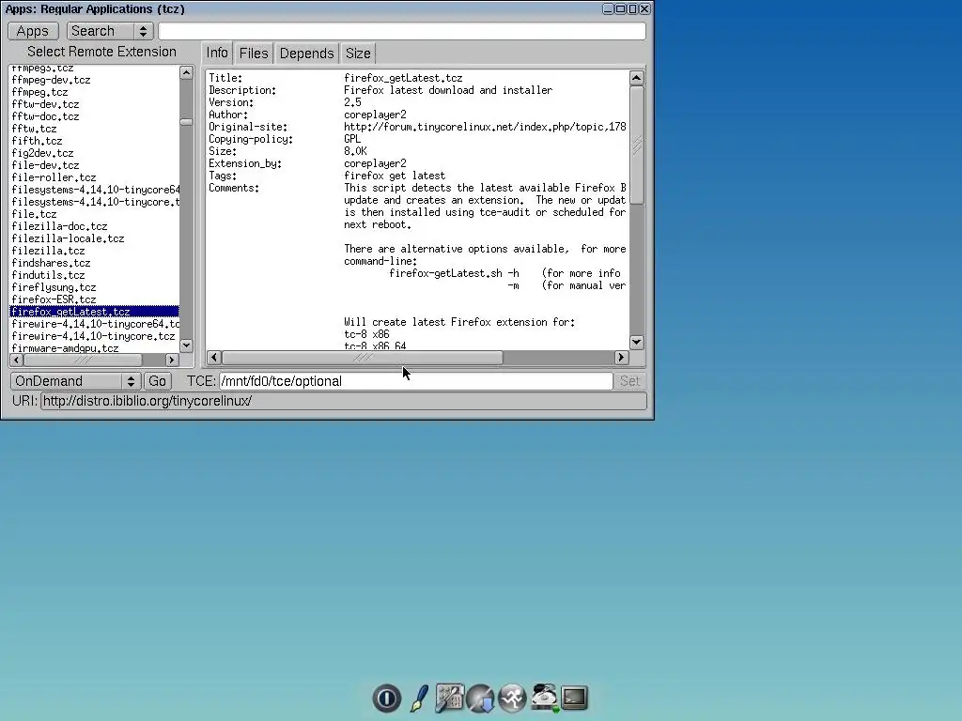Select filezilla-locale.tcz extension
This screenshot has width=962, height=721.
[x=68, y=238]
